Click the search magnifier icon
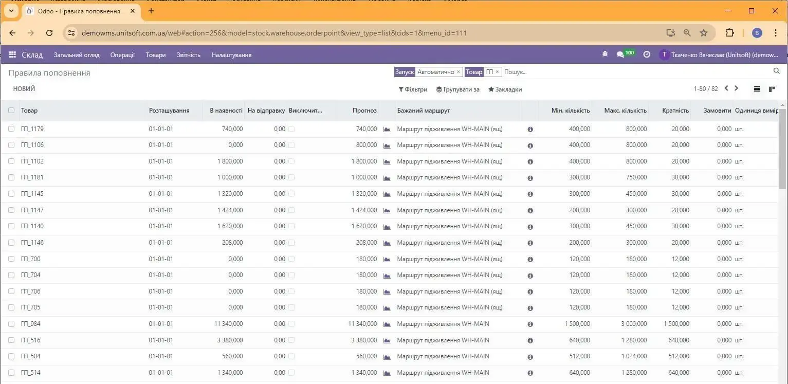The width and height of the screenshot is (788, 384). point(776,71)
